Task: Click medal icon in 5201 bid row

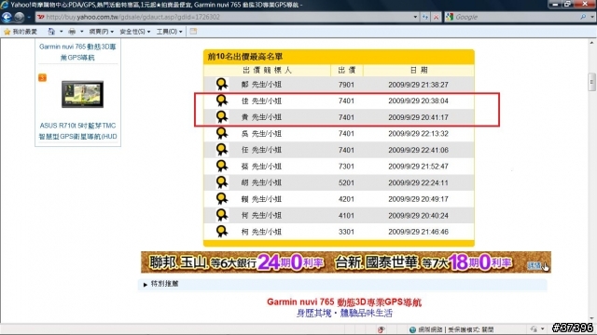Action: click(222, 182)
